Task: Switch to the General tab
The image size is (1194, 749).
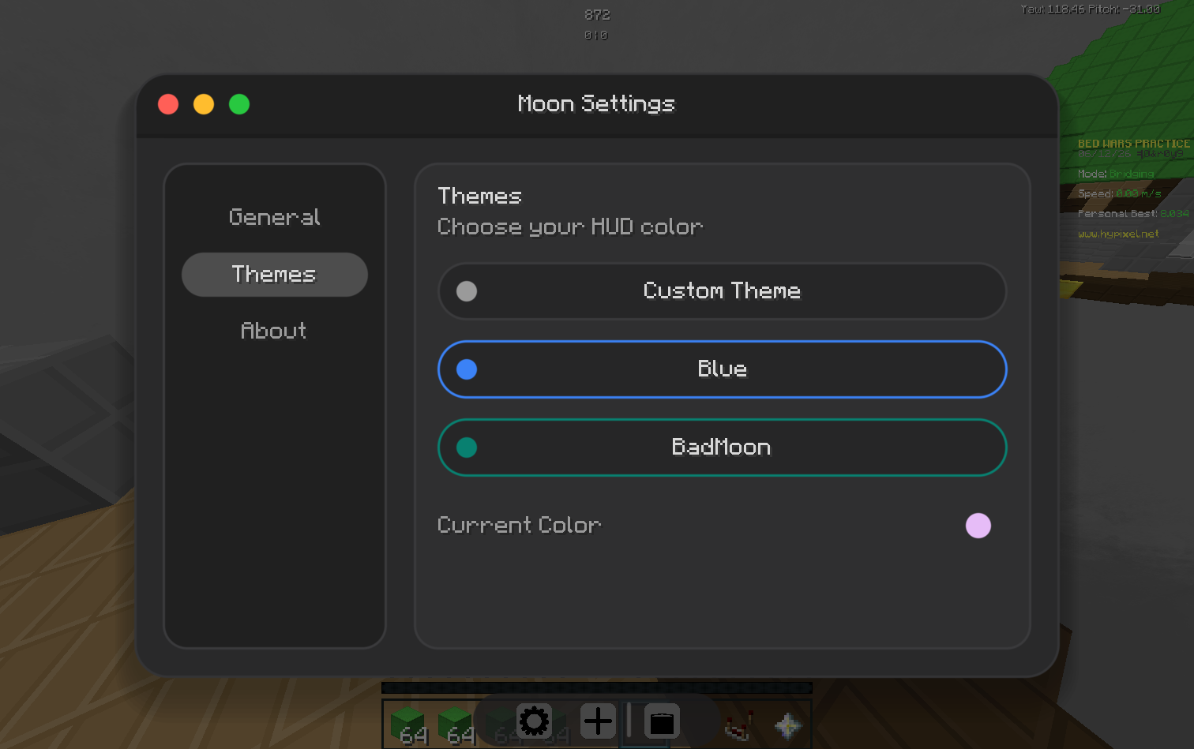Action: [275, 217]
